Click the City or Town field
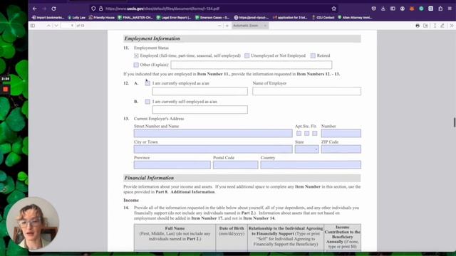The image size is (456, 256). point(213,149)
